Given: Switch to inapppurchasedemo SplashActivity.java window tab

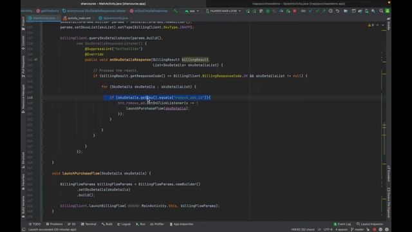Looking at the screenshot, I should click(298, 4).
